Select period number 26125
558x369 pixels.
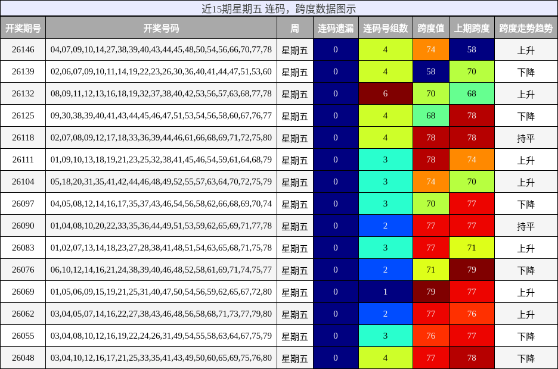pos(23,115)
